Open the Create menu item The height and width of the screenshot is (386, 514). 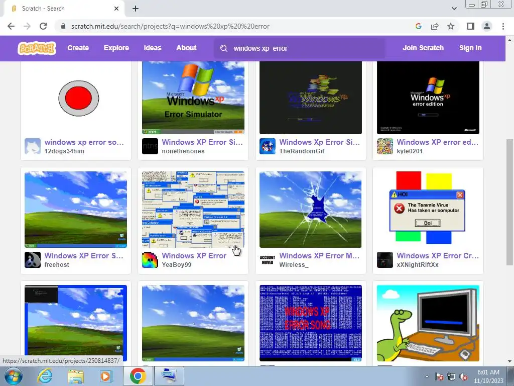click(78, 48)
